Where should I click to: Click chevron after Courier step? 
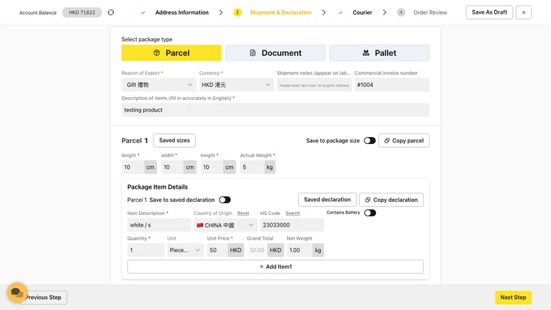click(384, 12)
